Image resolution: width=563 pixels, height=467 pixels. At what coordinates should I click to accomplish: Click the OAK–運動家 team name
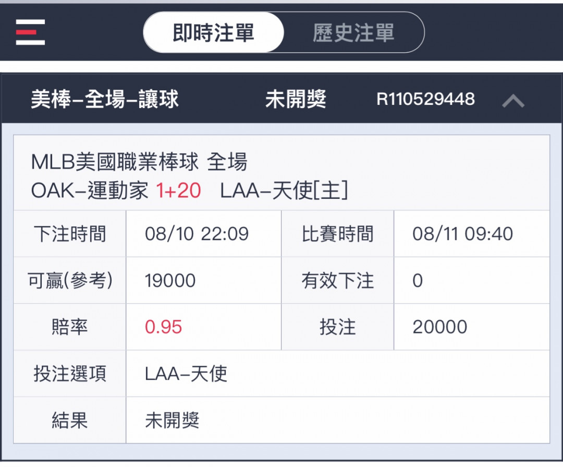click(90, 190)
